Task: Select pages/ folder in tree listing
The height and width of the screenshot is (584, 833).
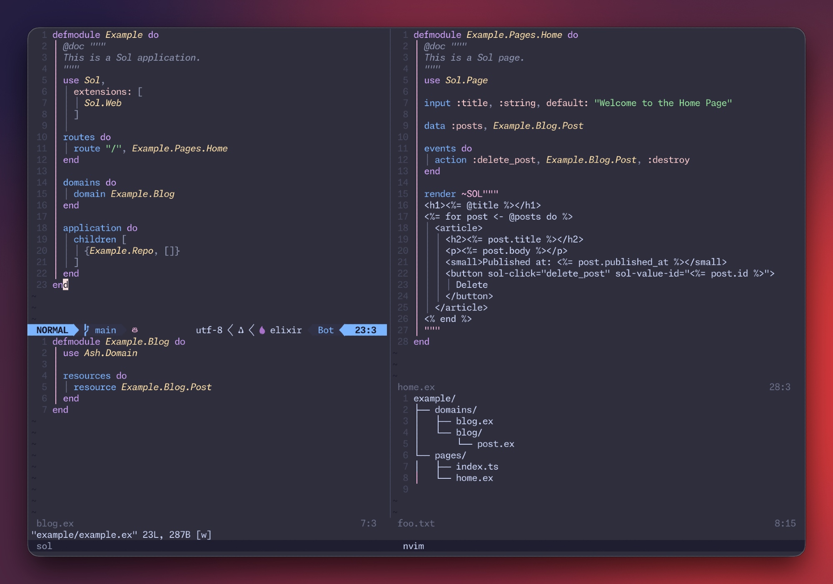Action: (450, 455)
